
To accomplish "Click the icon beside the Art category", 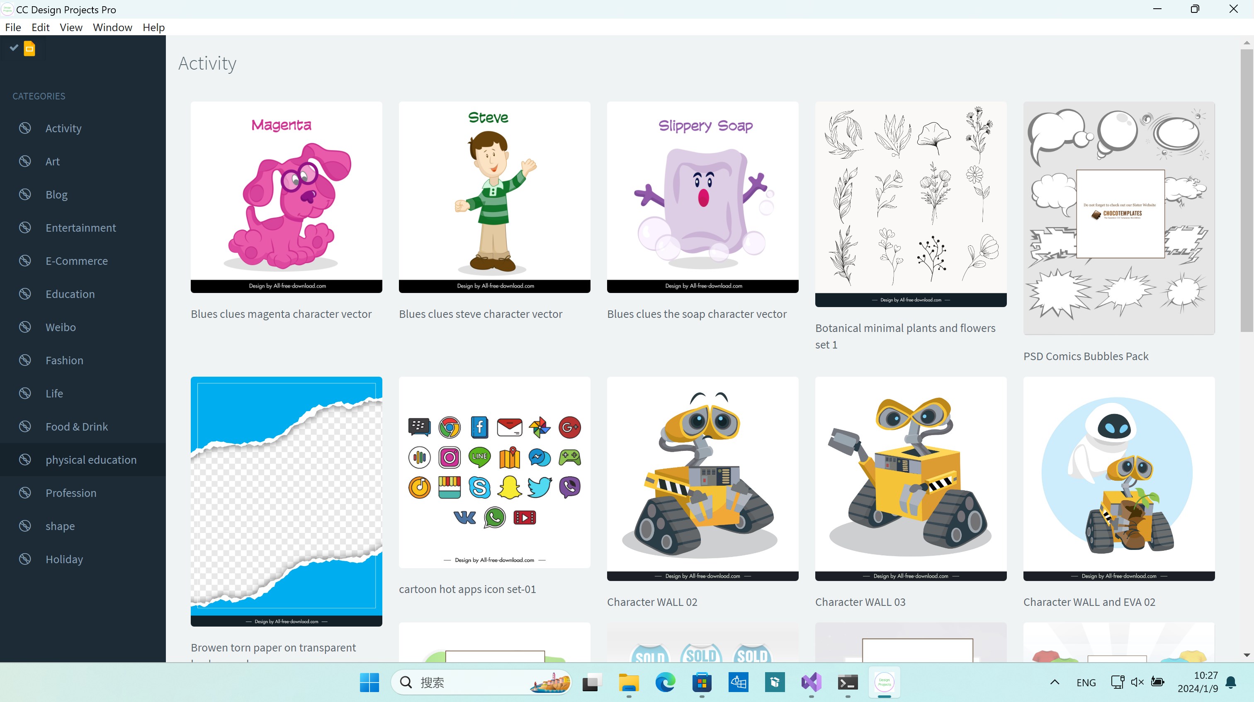I will [x=25, y=161].
